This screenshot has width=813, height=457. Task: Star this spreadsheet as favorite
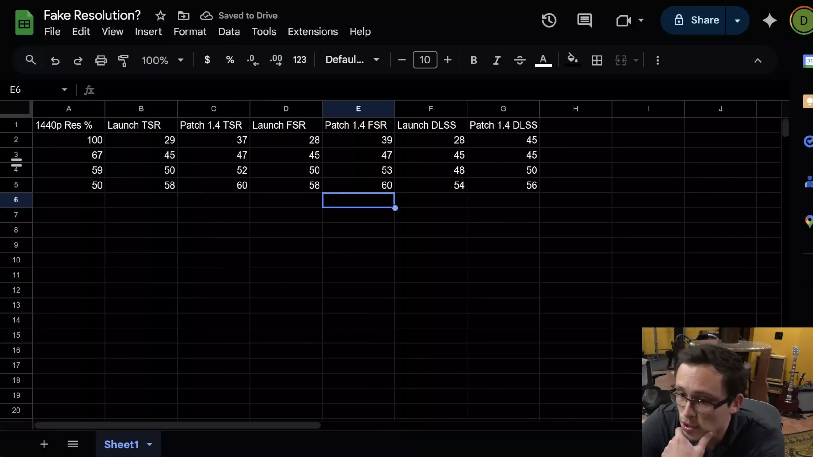coord(160,16)
